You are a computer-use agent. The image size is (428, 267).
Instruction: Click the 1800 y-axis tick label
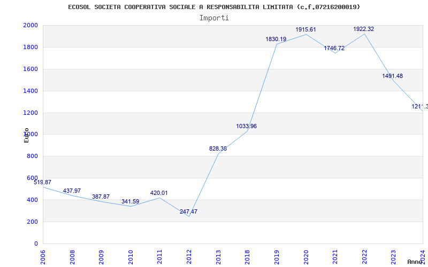click(x=30, y=47)
